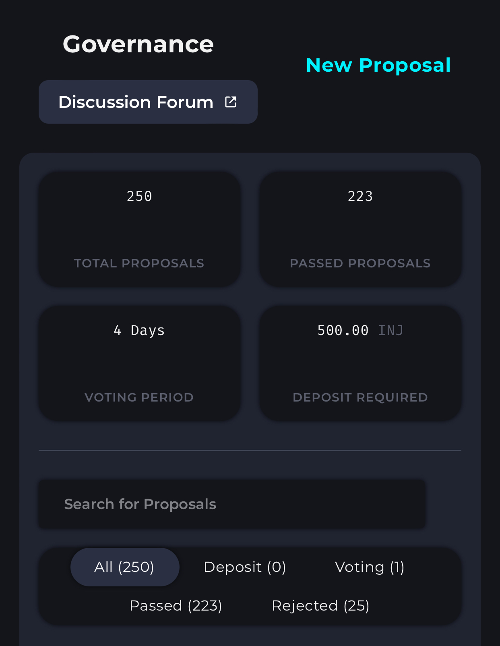The width and height of the screenshot is (500, 646).
Task: Filter by Passed (223) proposals
Action: [176, 606]
